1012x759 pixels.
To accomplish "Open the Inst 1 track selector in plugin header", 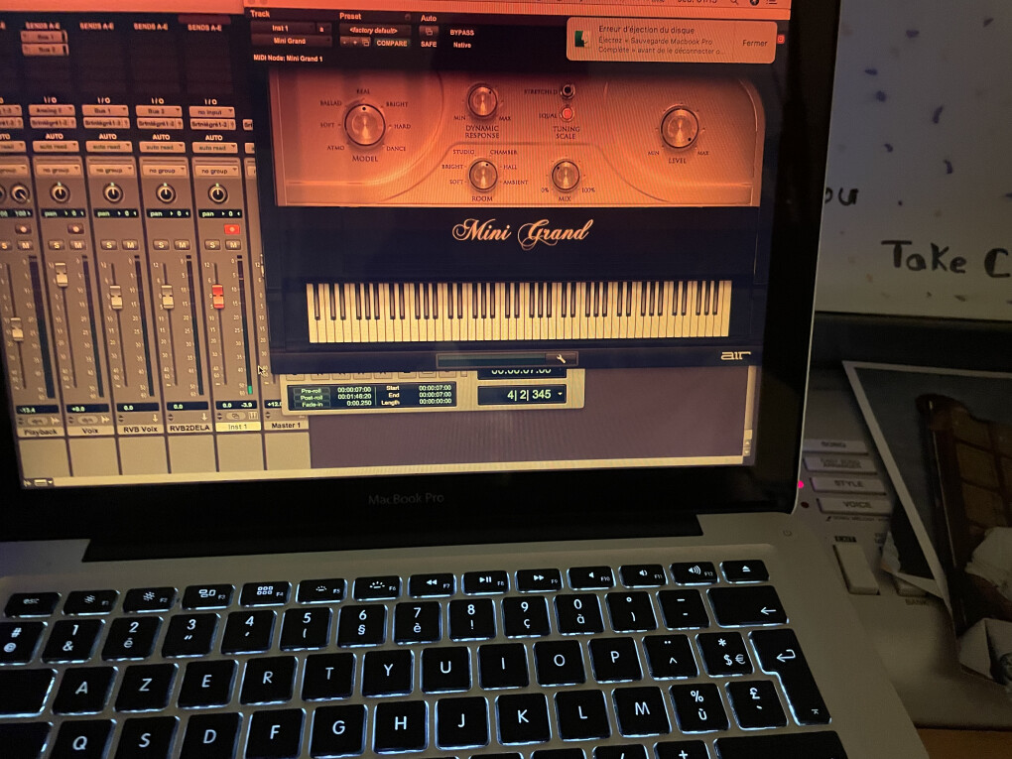I will click(x=282, y=29).
